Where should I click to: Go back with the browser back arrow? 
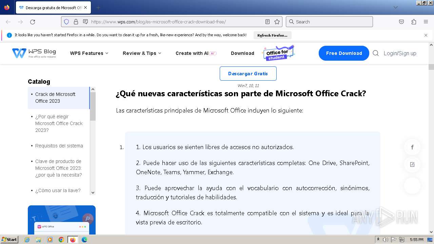(x=8, y=22)
